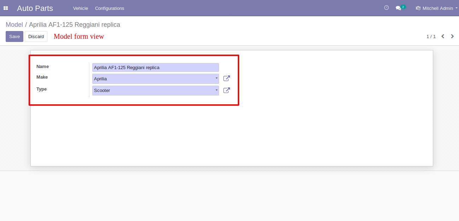459x221 pixels.
Task: Go to previous record arrow
Action: click(443, 36)
